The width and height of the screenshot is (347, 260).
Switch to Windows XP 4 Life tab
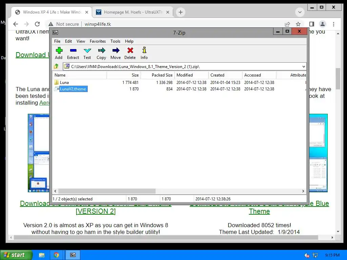click(52, 12)
